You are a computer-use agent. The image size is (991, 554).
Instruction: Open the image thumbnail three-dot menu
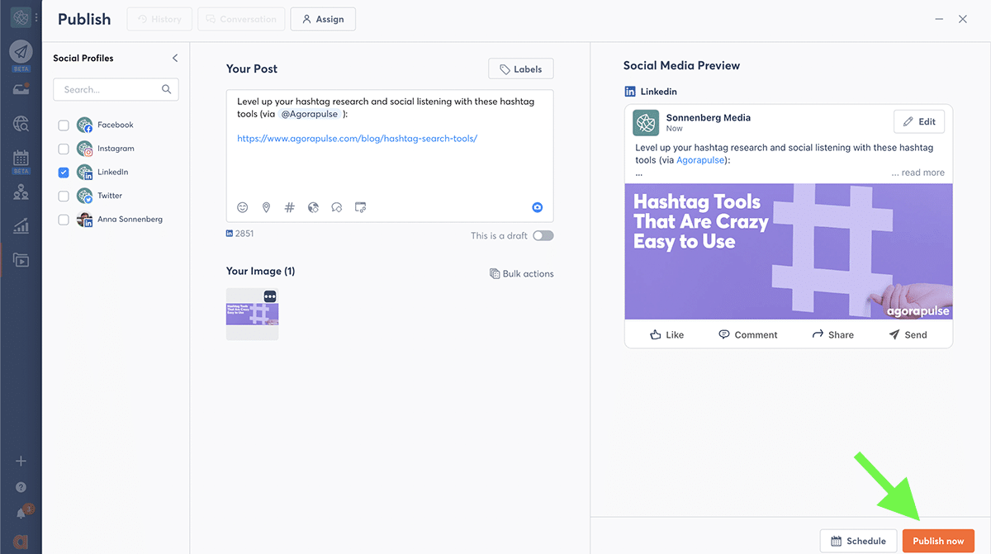pyautogui.click(x=270, y=296)
